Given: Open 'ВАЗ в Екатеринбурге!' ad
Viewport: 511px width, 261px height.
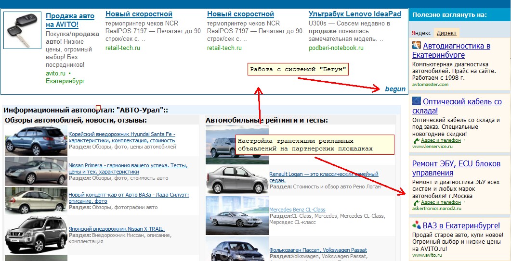Looking at the screenshot, I should coord(461,225).
